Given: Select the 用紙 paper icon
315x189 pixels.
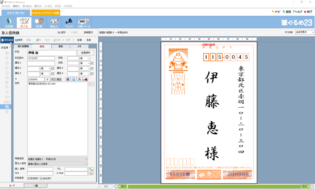Looking at the screenshot, I should click(x=39, y=22).
